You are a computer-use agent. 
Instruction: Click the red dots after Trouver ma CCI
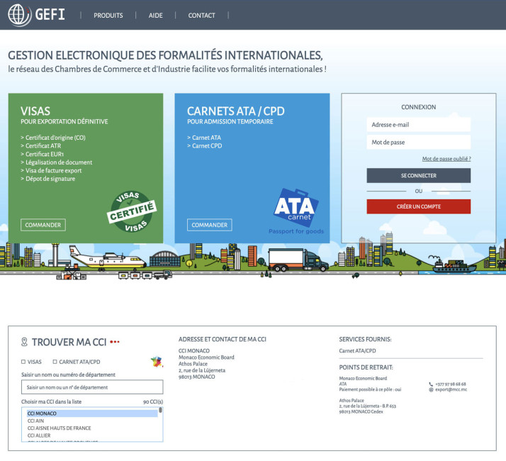pos(115,342)
